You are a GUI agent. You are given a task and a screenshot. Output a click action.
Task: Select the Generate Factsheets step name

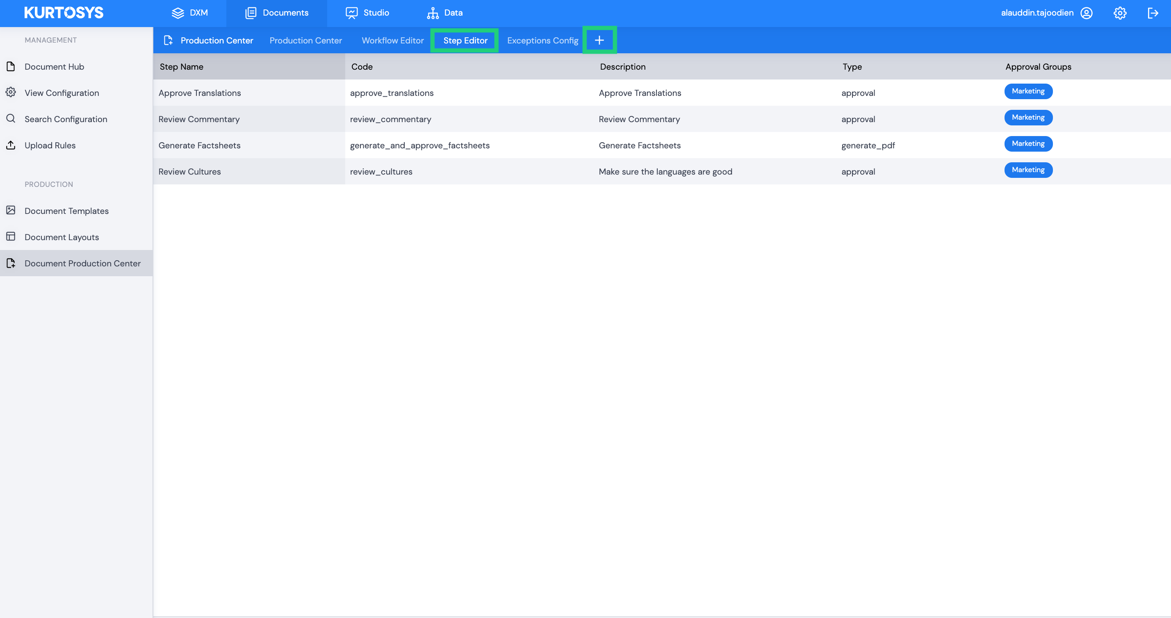click(199, 145)
